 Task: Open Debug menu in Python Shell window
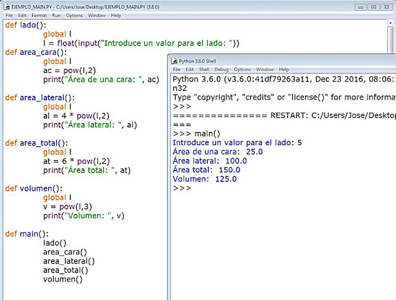(222, 69)
